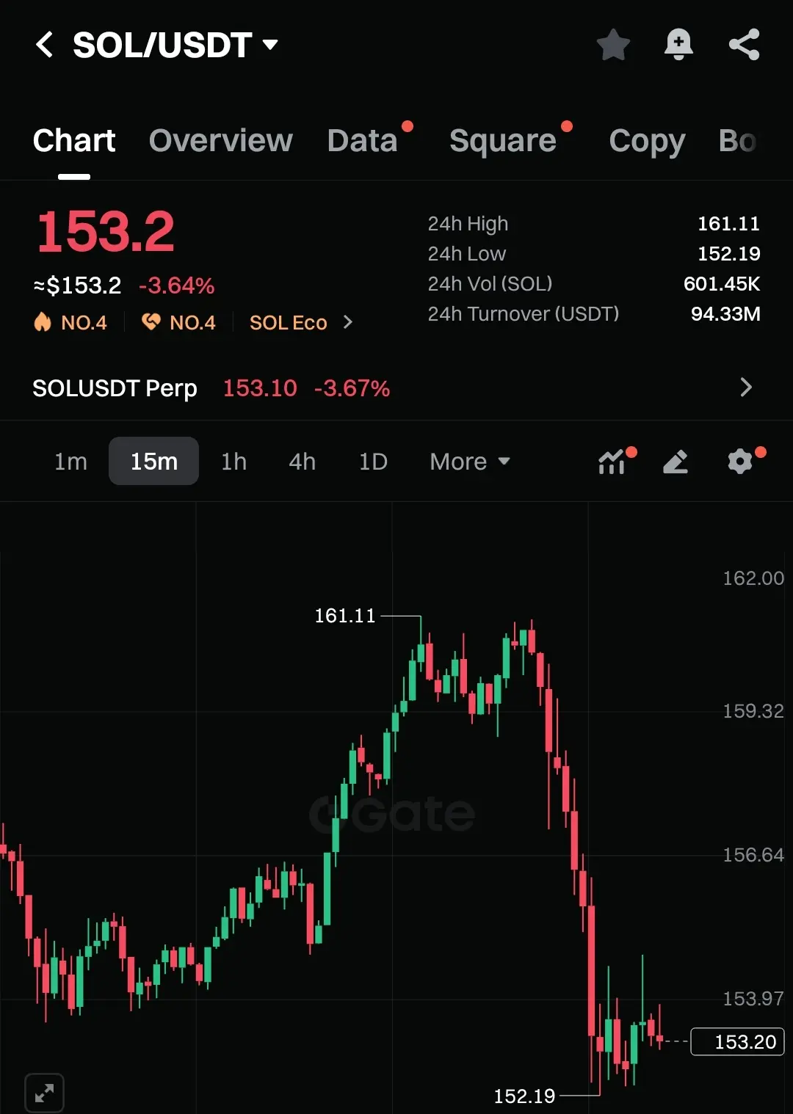The width and height of the screenshot is (793, 1114).
Task: Select the 1D timeframe
Action: 373,461
